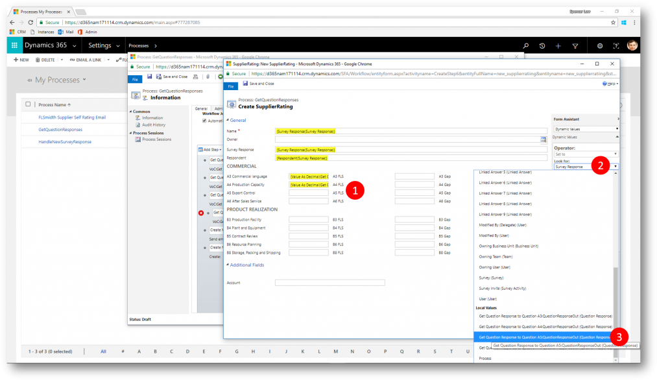Open the settings gear in the top bar
Viewport: 657px width, 380px height.
click(x=599, y=46)
